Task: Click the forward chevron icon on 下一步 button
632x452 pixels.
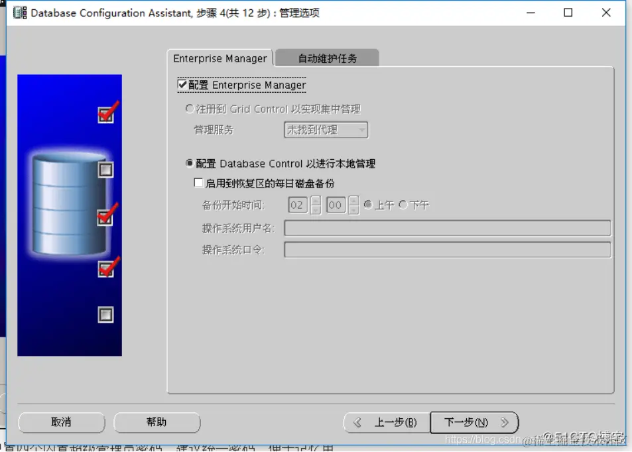Action: pyautogui.click(x=505, y=422)
